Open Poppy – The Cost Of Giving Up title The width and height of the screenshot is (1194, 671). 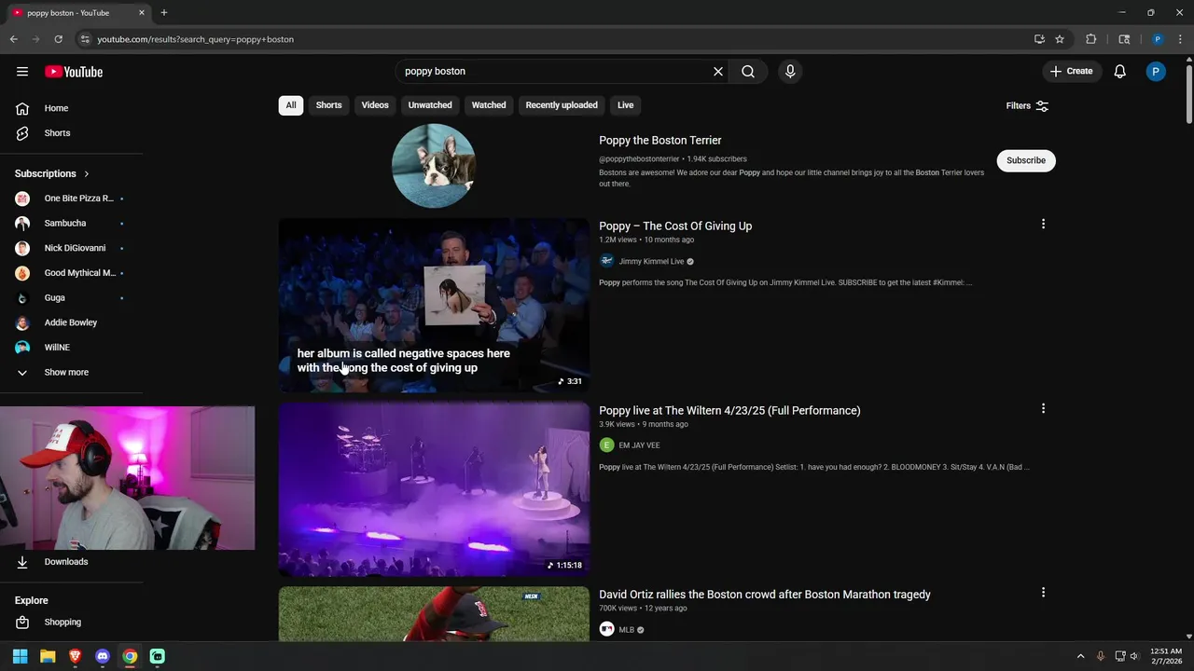[675, 226]
